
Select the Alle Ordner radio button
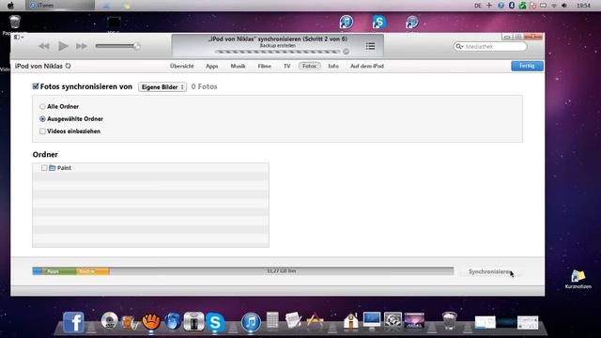pyautogui.click(x=42, y=106)
